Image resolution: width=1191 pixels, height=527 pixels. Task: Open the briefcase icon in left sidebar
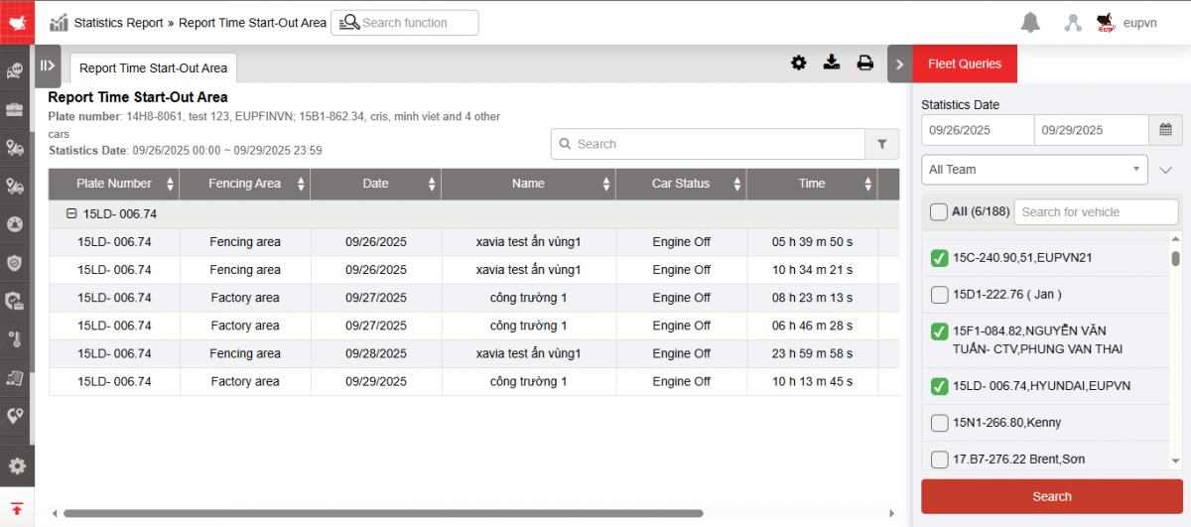(15, 109)
